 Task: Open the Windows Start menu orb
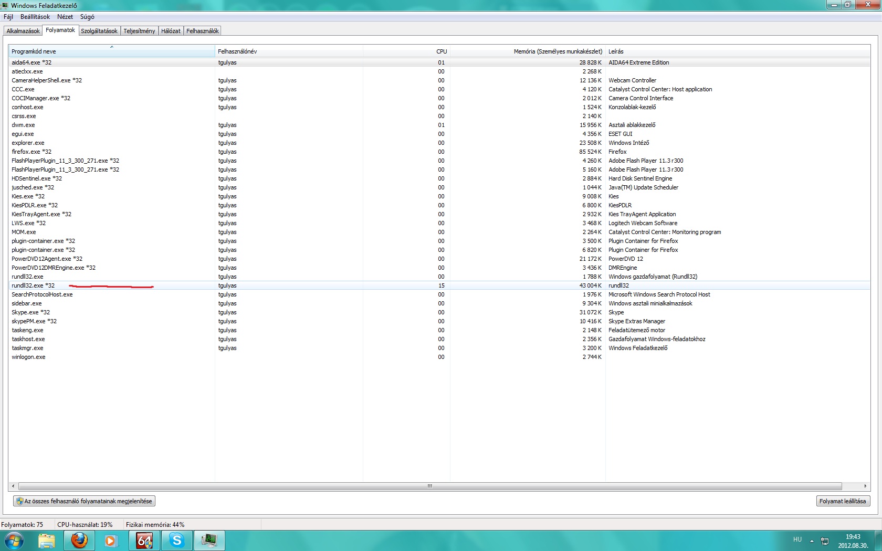pyautogui.click(x=14, y=540)
